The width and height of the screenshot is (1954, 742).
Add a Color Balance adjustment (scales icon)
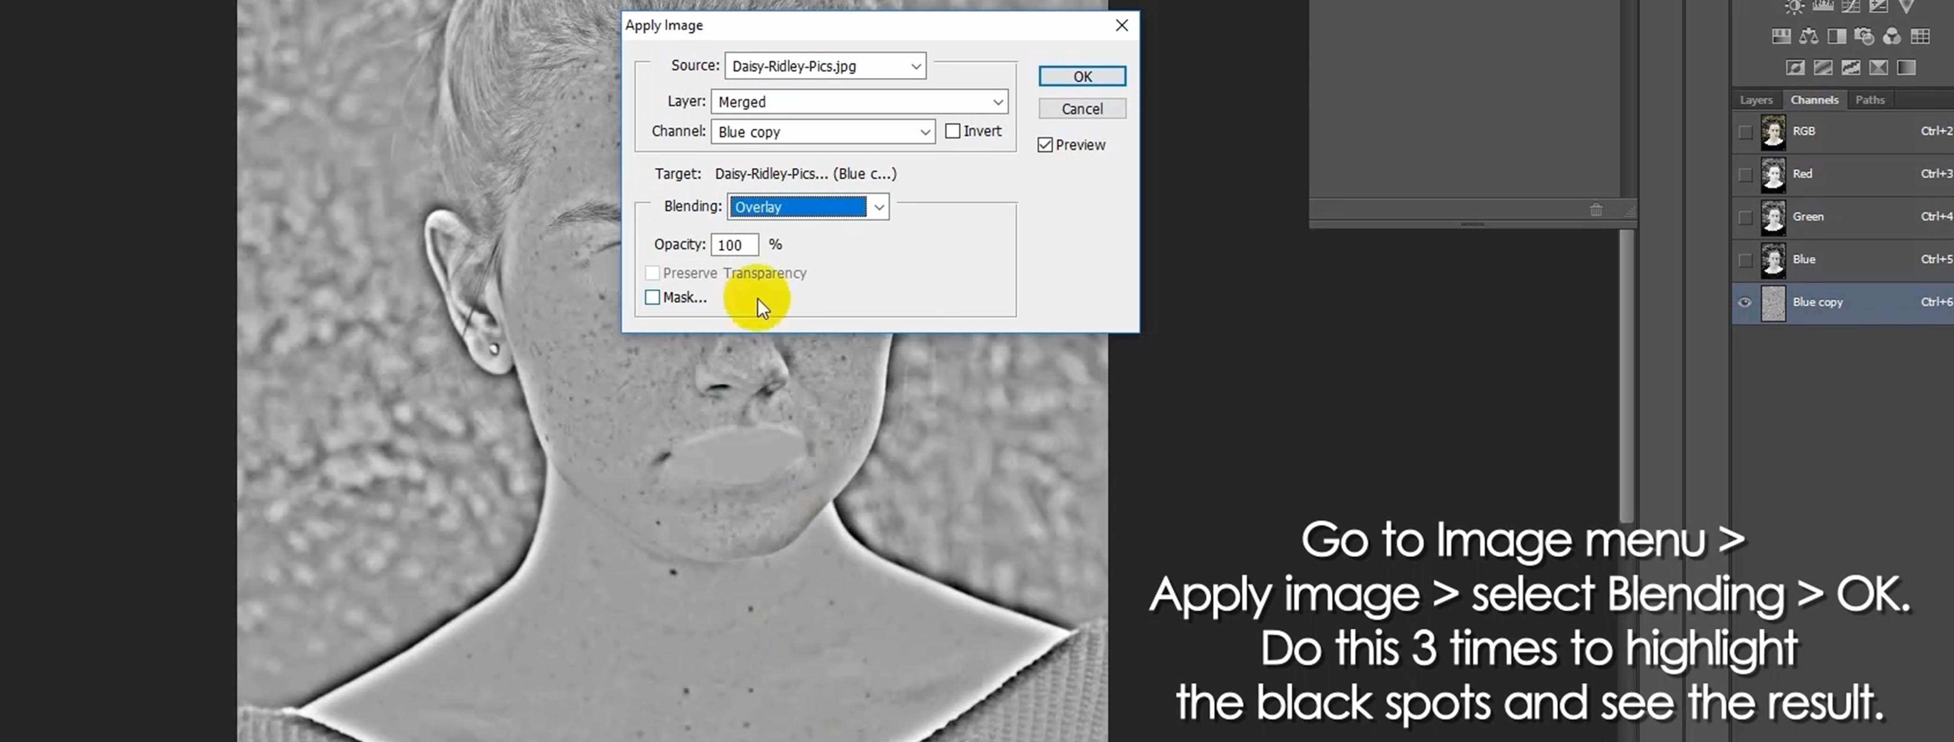coord(1809,36)
